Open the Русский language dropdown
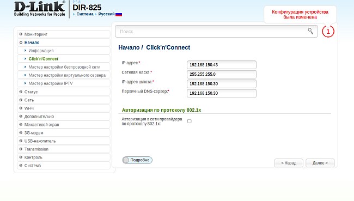The image size is (354, 201). tap(106, 14)
